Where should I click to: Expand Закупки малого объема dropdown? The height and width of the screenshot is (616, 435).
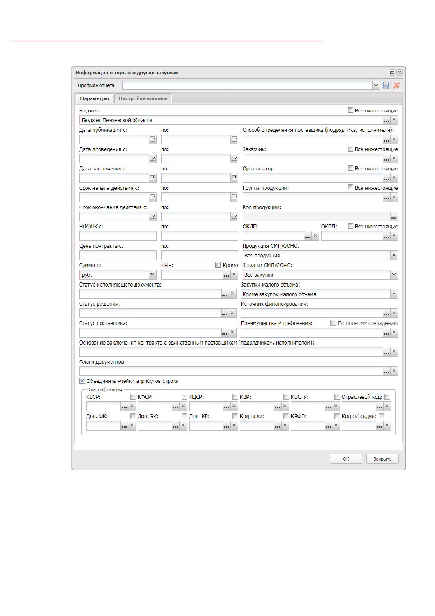click(394, 294)
